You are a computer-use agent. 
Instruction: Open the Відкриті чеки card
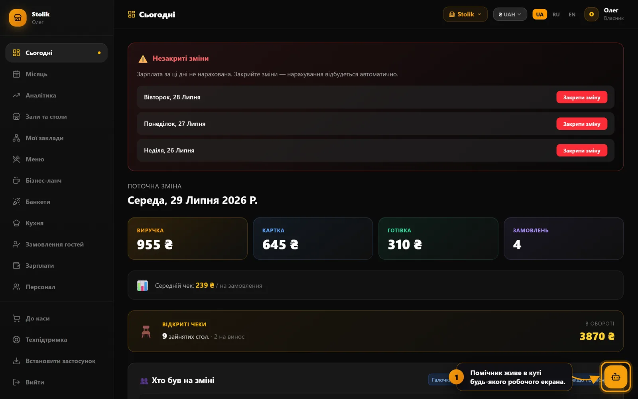pos(375,331)
